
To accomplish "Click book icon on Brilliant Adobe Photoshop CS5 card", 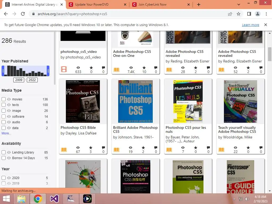I will click(116, 150).
